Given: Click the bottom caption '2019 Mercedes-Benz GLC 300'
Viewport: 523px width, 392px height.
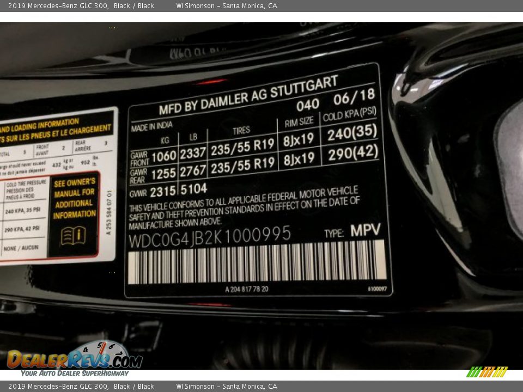Looking at the screenshot, I should point(58,387).
